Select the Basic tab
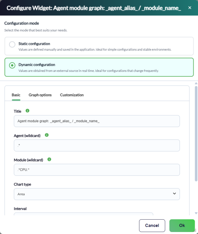The width and height of the screenshot is (198, 234). coord(16,95)
